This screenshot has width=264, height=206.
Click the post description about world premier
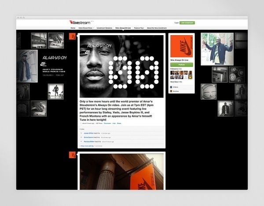[x=117, y=111]
